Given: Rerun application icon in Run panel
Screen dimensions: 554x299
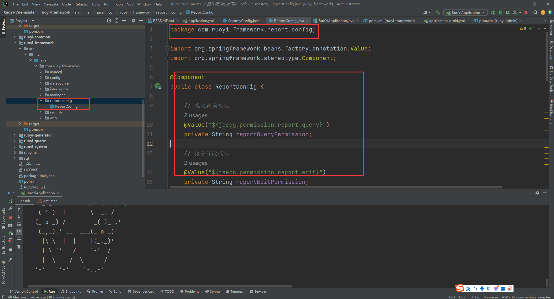Looking at the screenshot, I should pyautogui.click(x=10, y=201).
